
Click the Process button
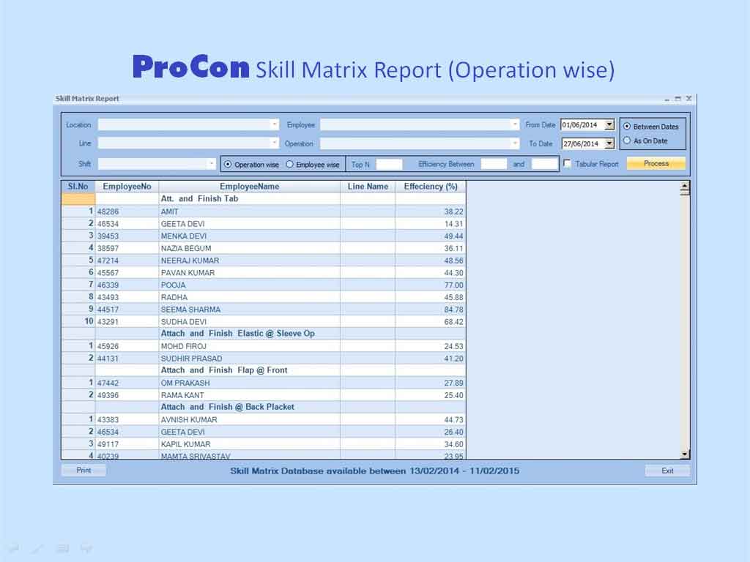(656, 163)
